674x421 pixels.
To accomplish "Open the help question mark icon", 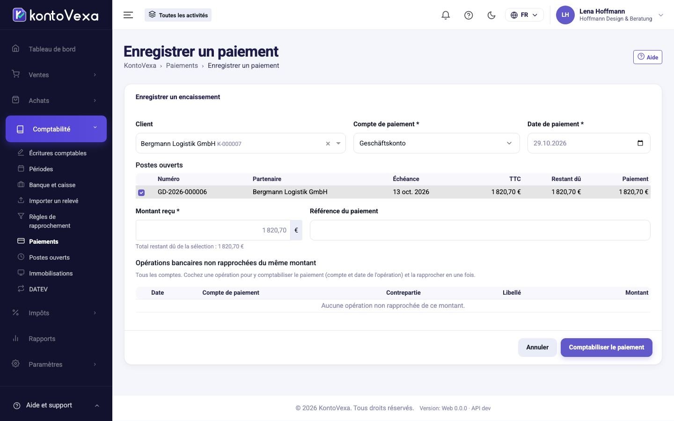I will [469, 15].
